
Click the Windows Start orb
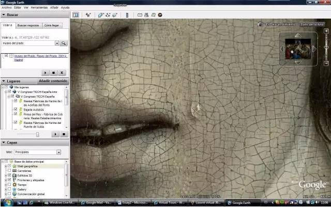(x=8, y=202)
